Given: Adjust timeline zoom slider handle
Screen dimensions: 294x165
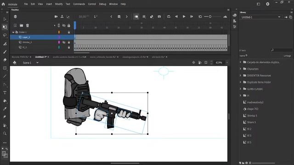Looking at the screenshot, I should [210, 16].
